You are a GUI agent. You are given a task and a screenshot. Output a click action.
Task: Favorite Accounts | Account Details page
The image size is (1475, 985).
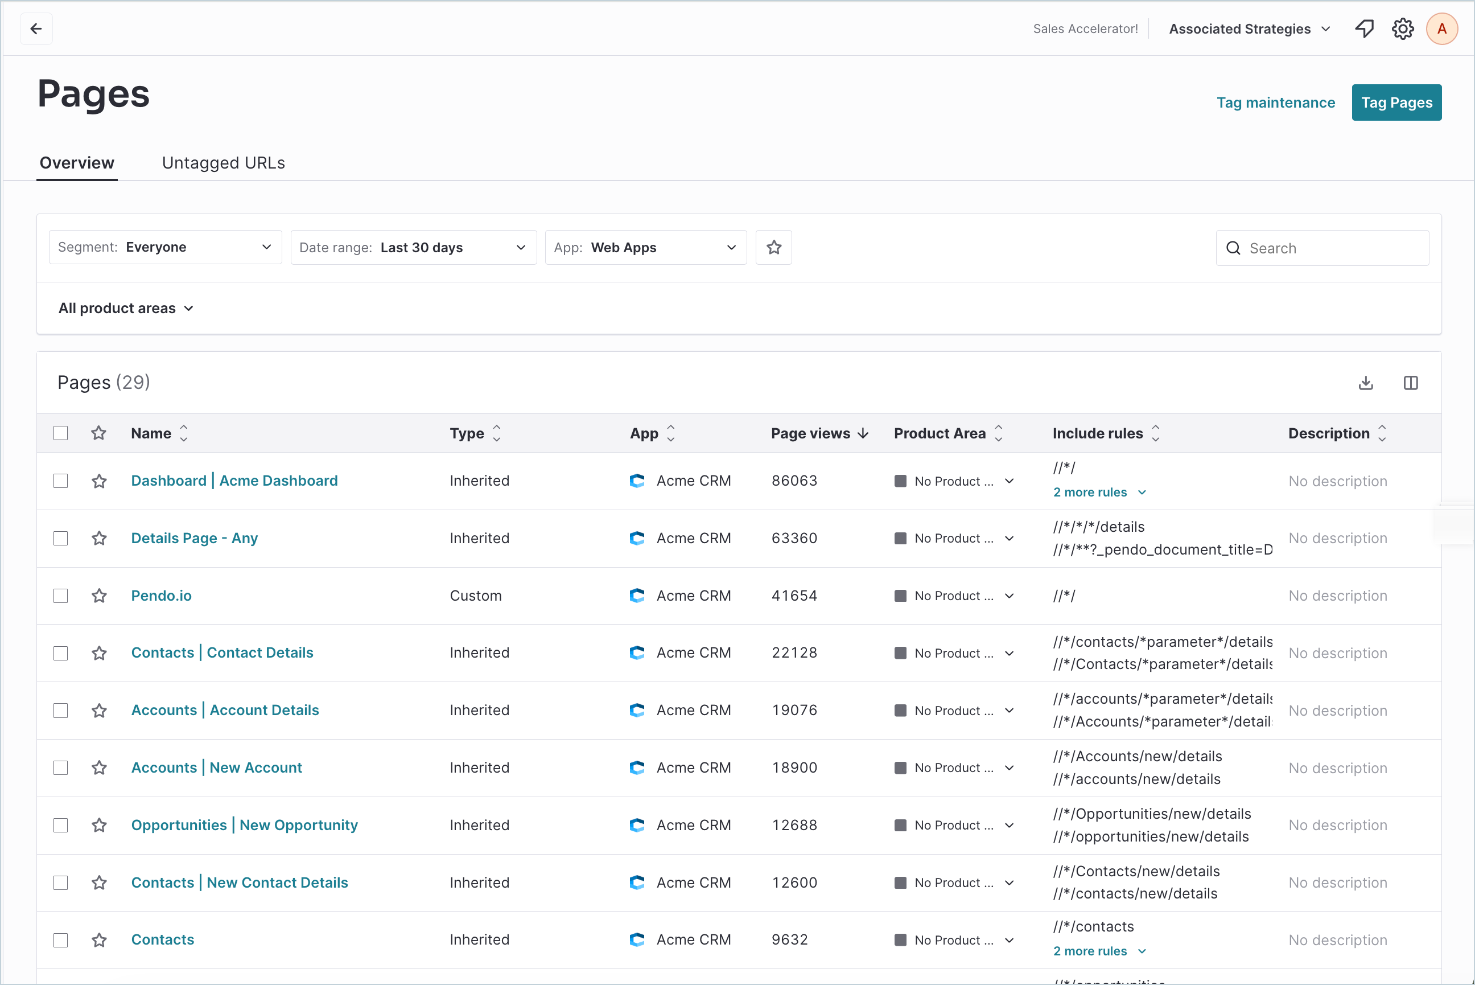(x=99, y=711)
